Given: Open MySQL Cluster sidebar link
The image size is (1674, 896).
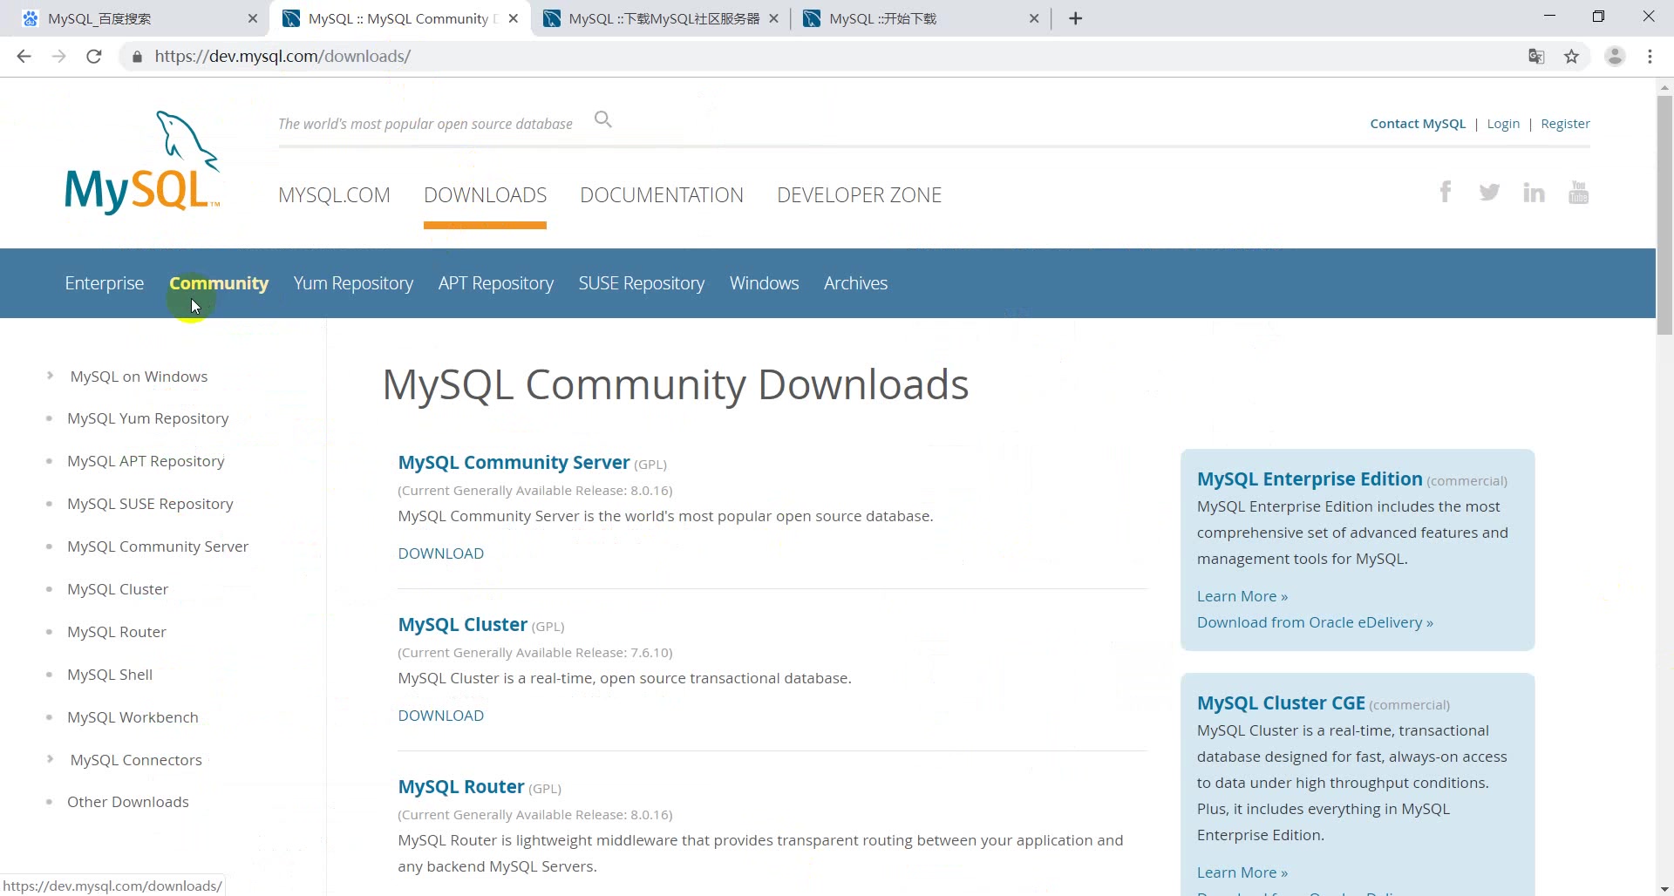Looking at the screenshot, I should click(118, 589).
